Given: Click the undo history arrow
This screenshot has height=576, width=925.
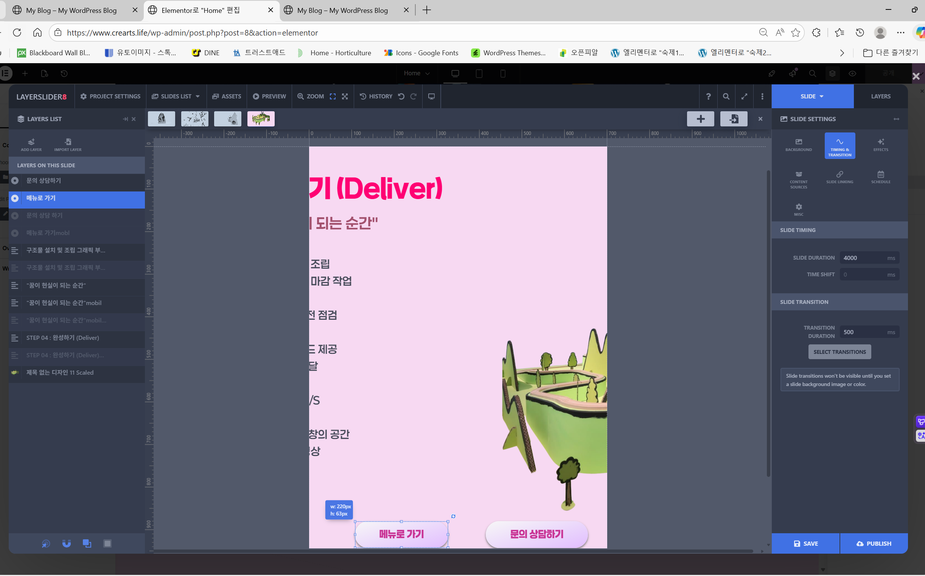Looking at the screenshot, I should pos(401,97).
